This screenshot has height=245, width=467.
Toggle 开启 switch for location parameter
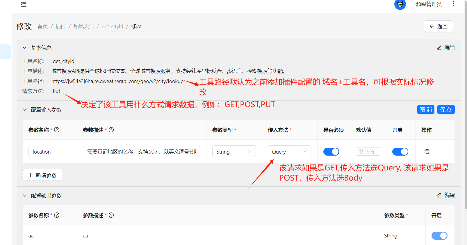click(x=400, y=152)
